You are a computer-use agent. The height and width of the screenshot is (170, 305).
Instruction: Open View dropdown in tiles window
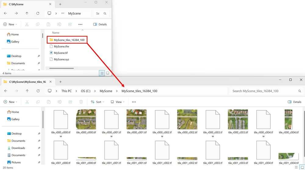pyautogui.click(x=117, y=102)
